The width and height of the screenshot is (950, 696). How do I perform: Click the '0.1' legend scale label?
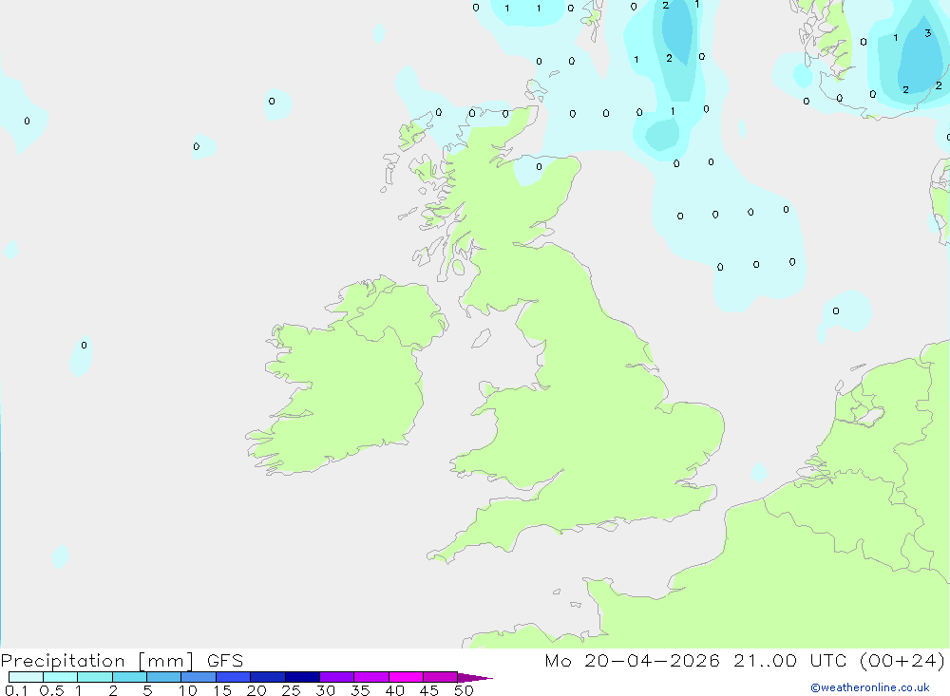pyautogui.click(x=15, y=690)
